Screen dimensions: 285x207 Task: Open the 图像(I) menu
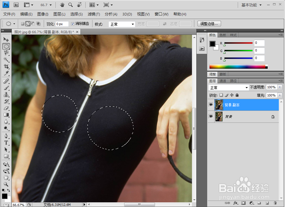[43, 14]
